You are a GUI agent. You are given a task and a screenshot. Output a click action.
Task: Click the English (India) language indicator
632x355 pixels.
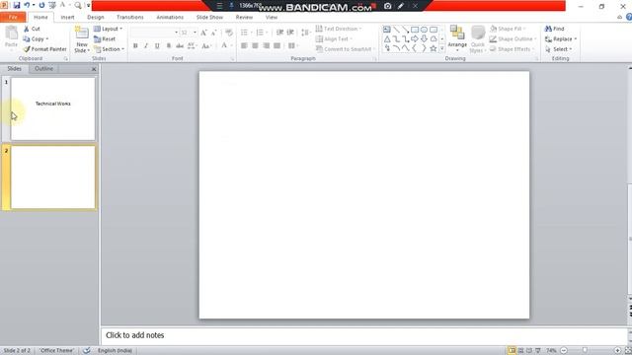pos(115,351)
